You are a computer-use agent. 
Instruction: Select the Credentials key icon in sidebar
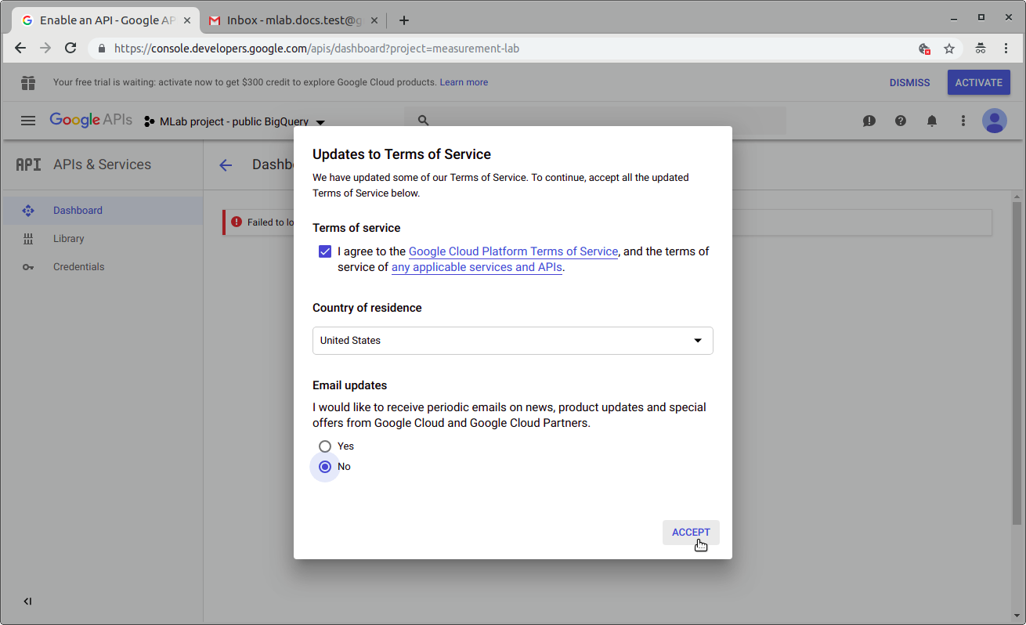28,266
